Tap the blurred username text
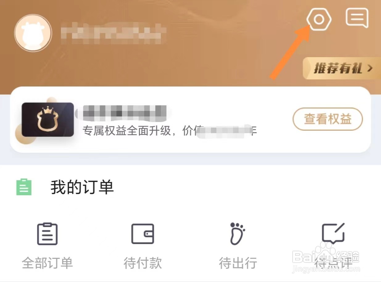Screen dimensions: 381x282 pyautogui.click(x=114, y=33)
